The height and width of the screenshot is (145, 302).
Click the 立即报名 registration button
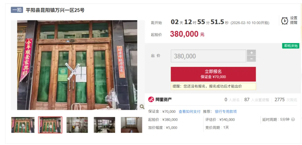(x=213, y=74)
